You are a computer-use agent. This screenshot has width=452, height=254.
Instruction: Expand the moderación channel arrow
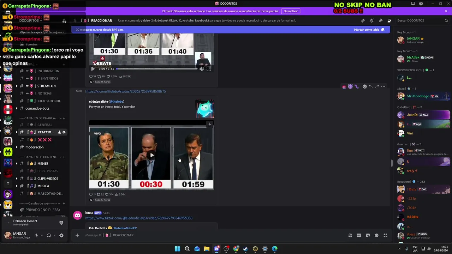tap(17, 147)
